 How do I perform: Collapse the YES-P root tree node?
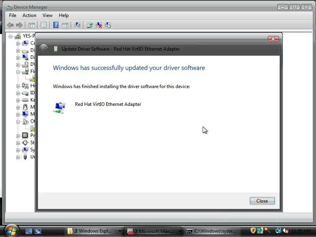click(11, 36)
